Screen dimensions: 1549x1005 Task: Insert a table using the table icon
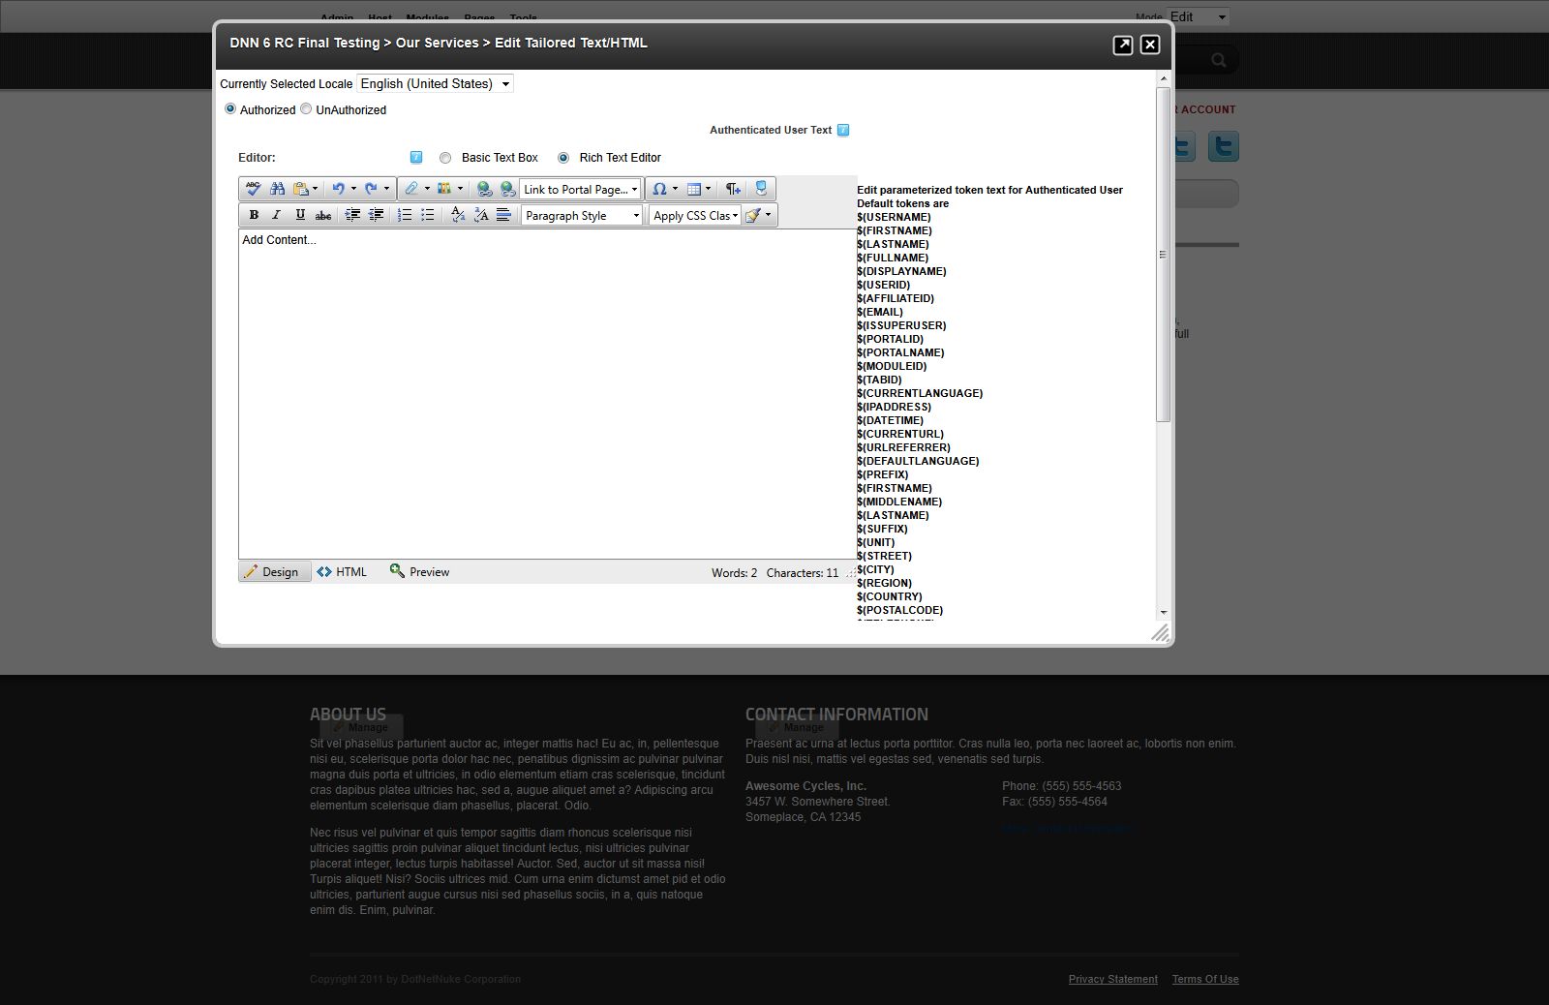pyautogui.click(x=693, y=189)
